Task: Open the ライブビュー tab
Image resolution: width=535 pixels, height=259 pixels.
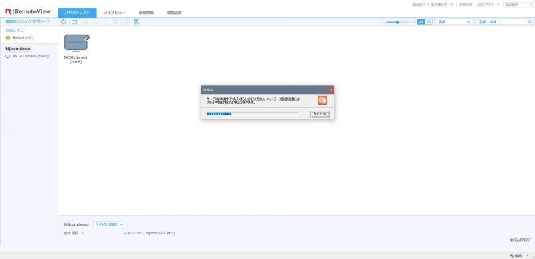Action: (114, 13)
